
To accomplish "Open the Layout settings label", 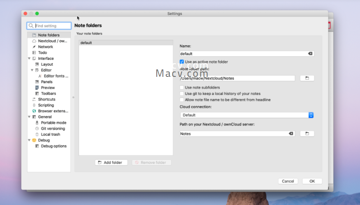I will (x=47, y=64).
